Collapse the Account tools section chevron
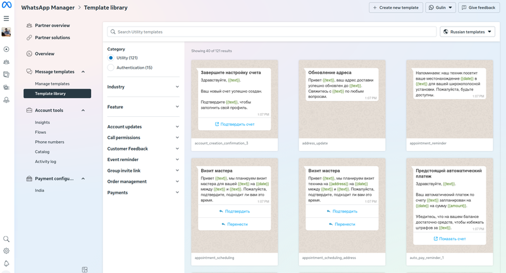The width and height of the screenshot is (506, 273). [x=83, y=110]
